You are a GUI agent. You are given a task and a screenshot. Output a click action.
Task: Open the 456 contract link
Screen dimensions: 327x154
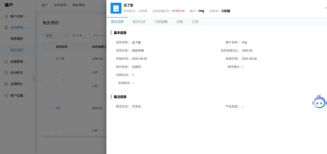click(58, 108)
